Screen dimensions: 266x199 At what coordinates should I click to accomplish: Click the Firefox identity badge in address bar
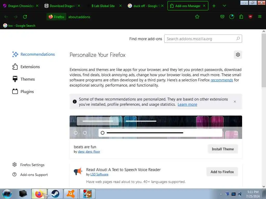(x=56, y=17)
